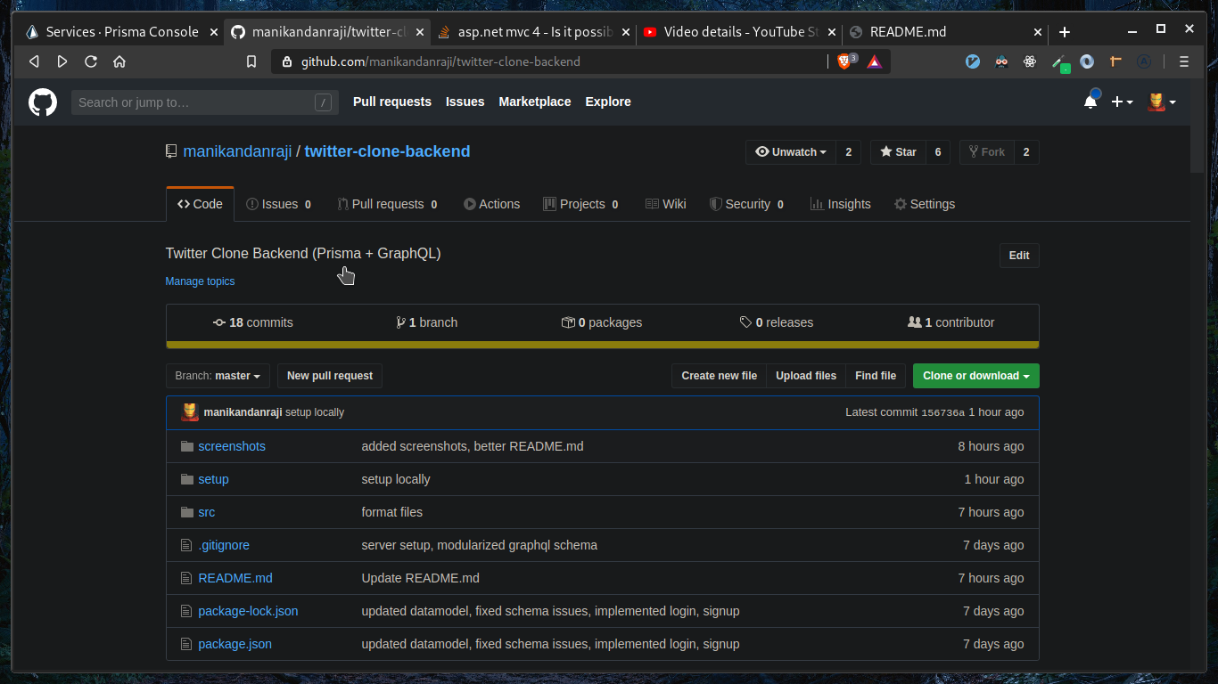Open the Projects tab

(580, 204)
